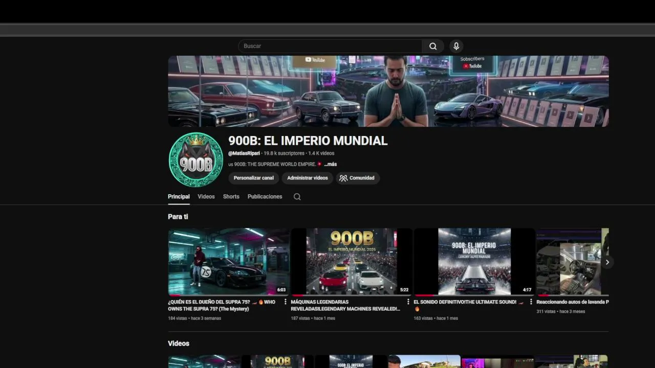Click the 163 vistas · hace 1 mes text

[x=436, y=318]
